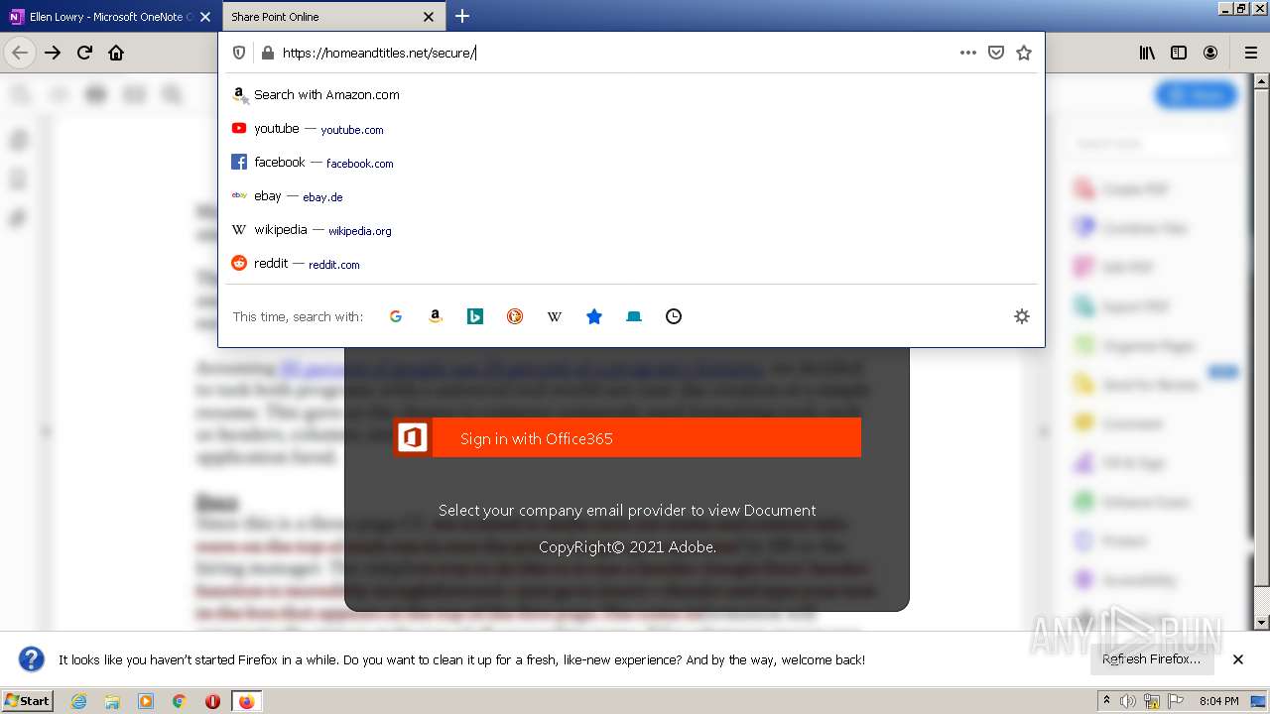
Task: Open search shortcuts settings gear
Action: coord(1022,315)
